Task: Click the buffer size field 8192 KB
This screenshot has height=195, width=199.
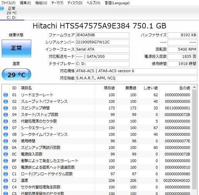Action: 182,35
